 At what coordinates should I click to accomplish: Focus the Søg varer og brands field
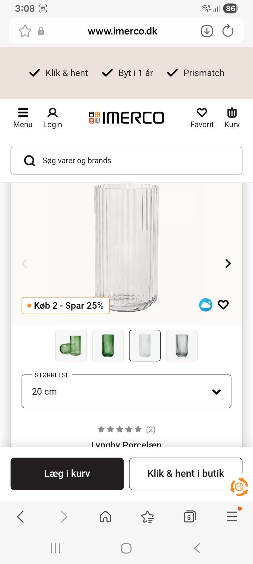(x=126, y=161)
